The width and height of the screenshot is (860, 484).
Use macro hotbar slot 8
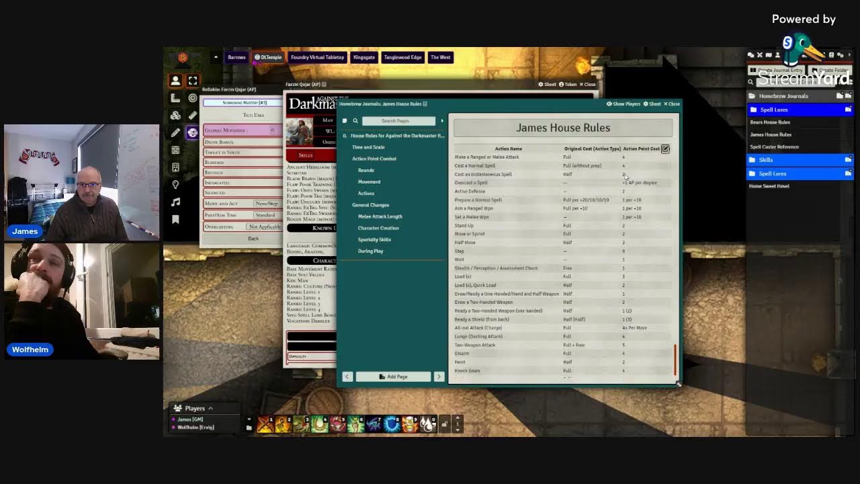pos(392,424)
